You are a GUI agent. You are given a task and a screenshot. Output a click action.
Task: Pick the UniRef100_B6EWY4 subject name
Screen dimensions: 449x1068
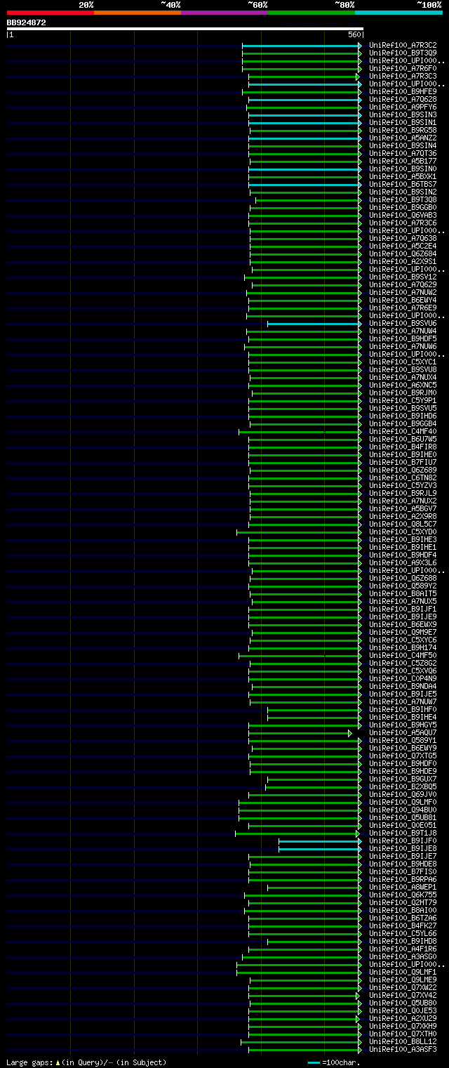coord(403,301)
